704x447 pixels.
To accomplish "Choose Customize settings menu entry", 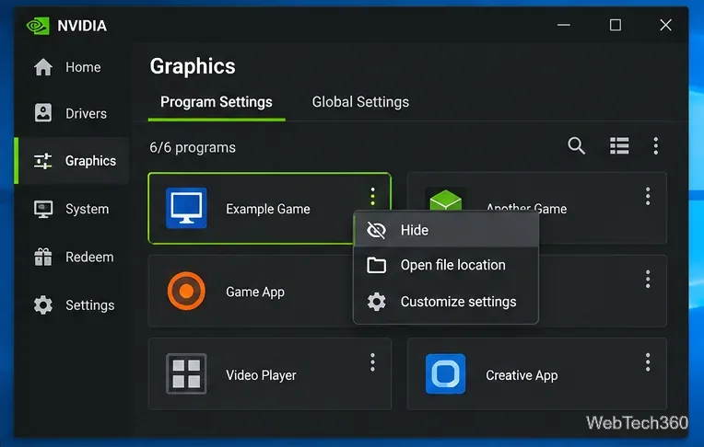I will [446, 302].
